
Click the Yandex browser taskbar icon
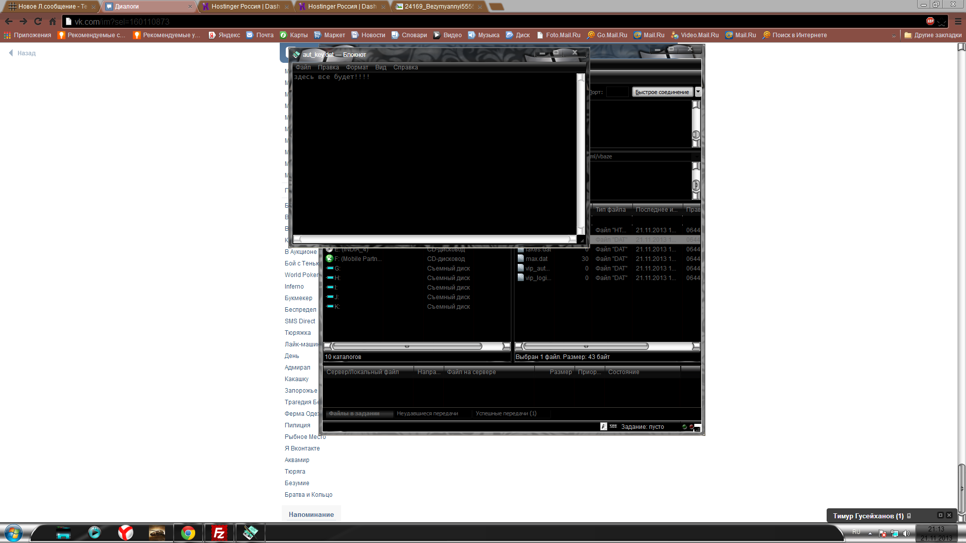click(125, 533)
